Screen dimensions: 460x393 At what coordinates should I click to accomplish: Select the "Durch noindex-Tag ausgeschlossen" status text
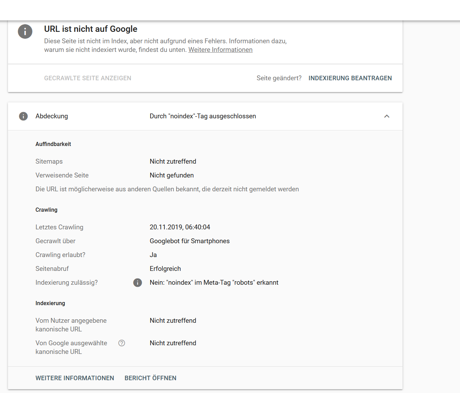[x=203, y=116]
